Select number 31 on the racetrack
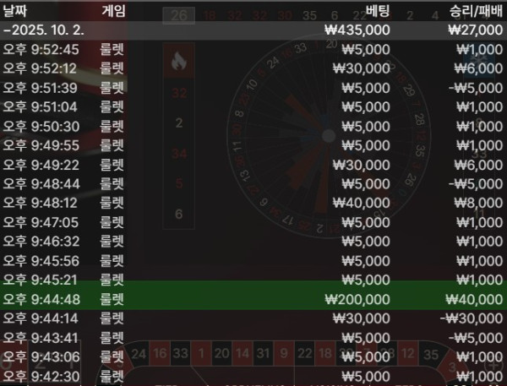Image resolution: width=507 pixels, height=386 pixels. click(x=263, y=353)
